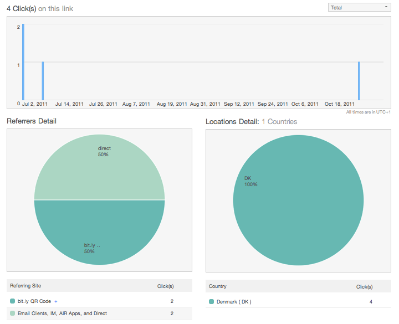Click the Referrers Detail heading
The width and height of the screenshot is (399, 324).
32,121
